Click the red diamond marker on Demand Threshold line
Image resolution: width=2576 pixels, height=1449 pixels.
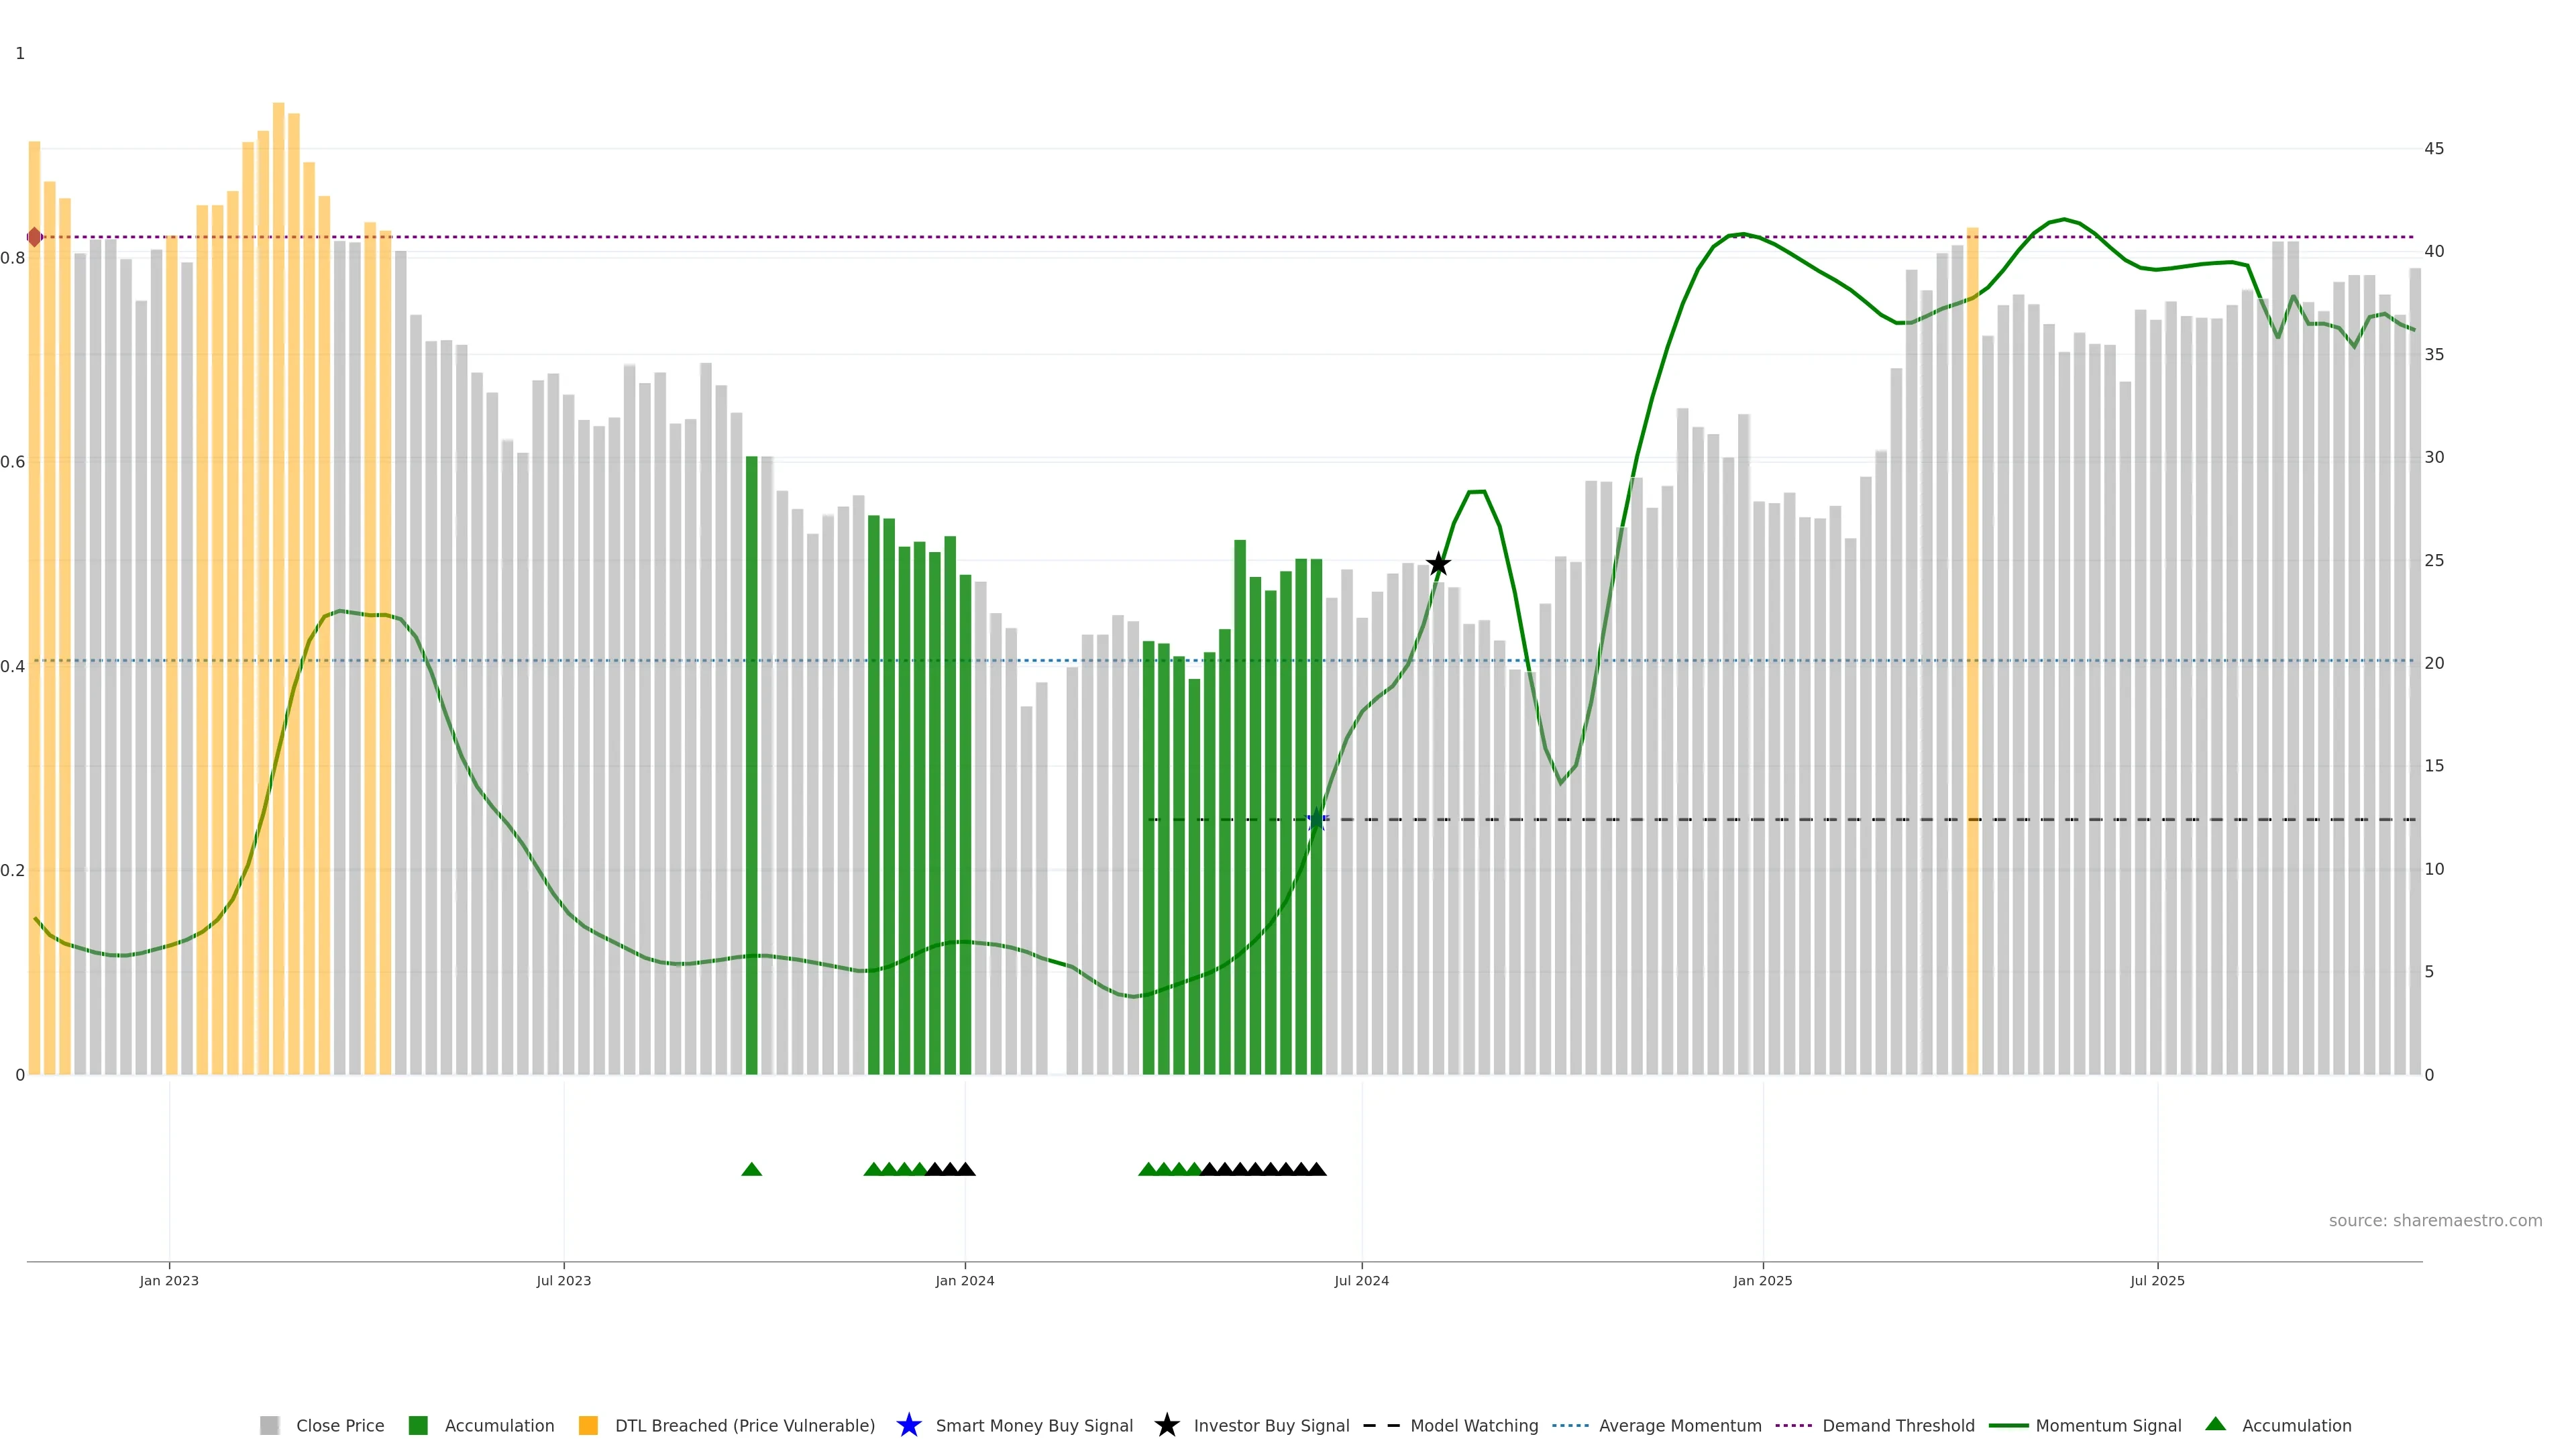(x=35, y=237)
